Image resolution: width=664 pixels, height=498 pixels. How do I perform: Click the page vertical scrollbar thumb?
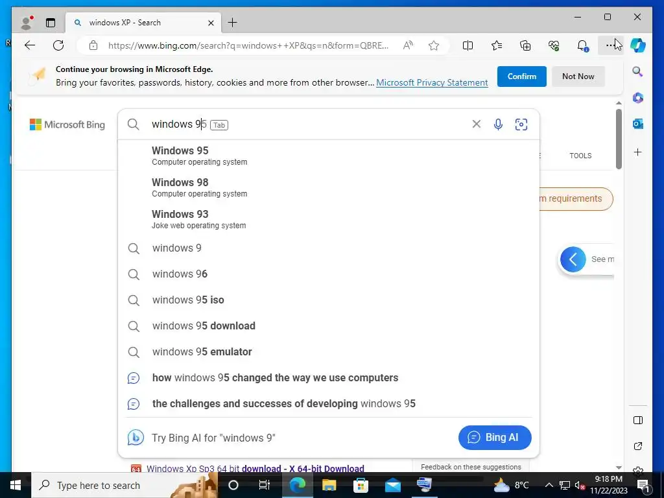coord(619,139)
